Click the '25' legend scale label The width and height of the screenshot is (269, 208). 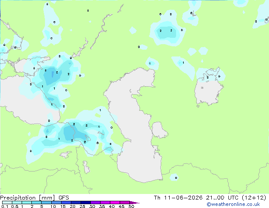[x=82, y=206]
